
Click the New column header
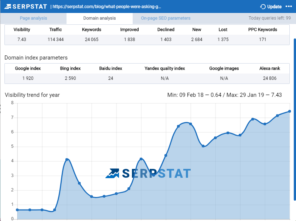click(197, 30)
